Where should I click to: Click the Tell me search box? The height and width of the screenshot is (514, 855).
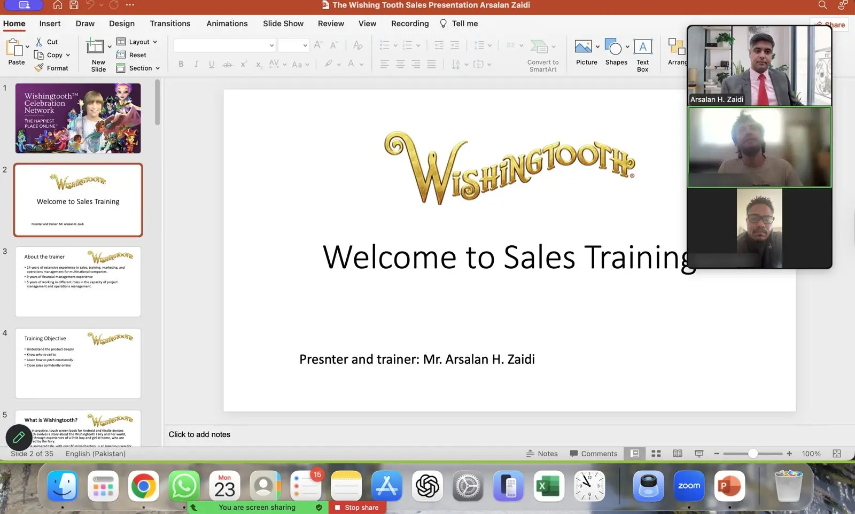(459, 24)
